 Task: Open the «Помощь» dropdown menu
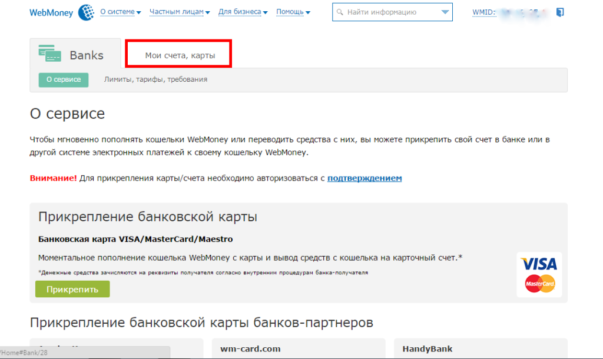pyautogui.click(x=293, y=12)
